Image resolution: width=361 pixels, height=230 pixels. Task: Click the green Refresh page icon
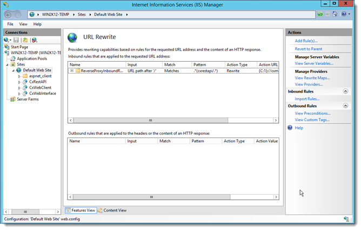tap(320, 14)
